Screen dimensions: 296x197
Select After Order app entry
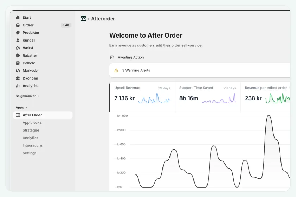coord(43,115)
